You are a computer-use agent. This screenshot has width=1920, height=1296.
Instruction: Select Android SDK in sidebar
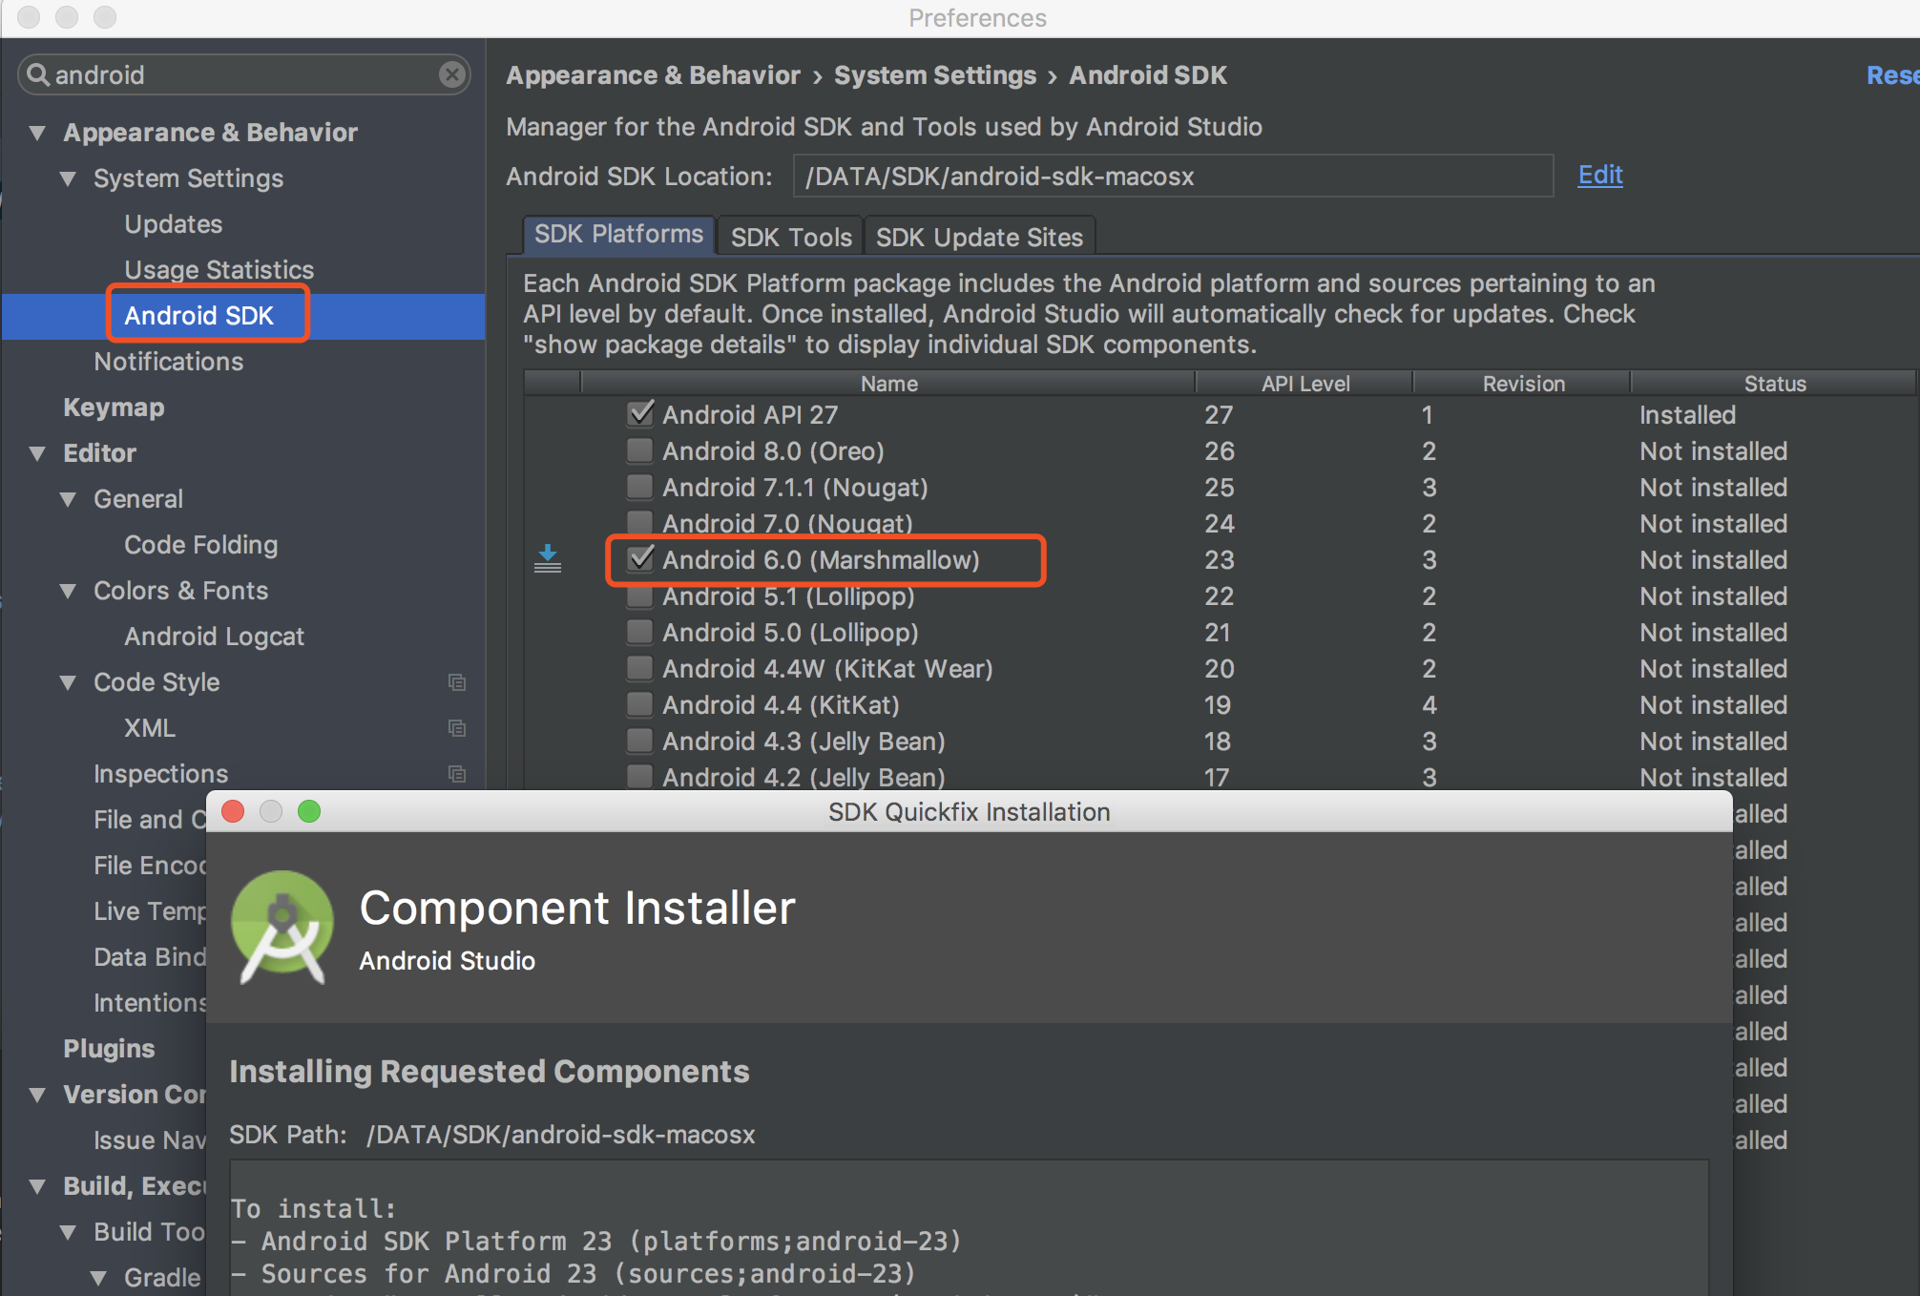point(198,316)
